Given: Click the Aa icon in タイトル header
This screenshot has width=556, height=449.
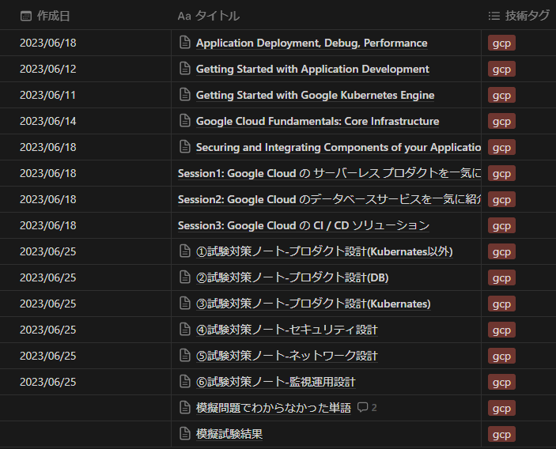Looking at the screenshot, I should pos(184,17).
